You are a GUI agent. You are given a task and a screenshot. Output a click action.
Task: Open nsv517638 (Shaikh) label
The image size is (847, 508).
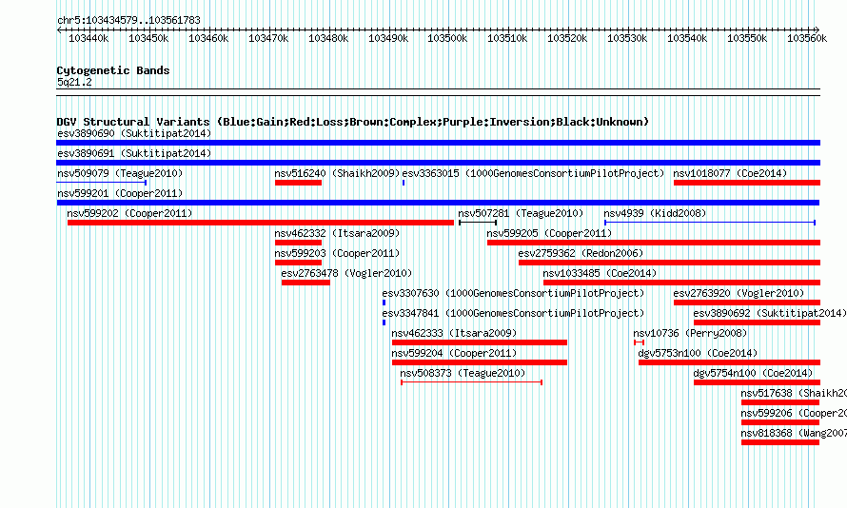pos(794,393)
